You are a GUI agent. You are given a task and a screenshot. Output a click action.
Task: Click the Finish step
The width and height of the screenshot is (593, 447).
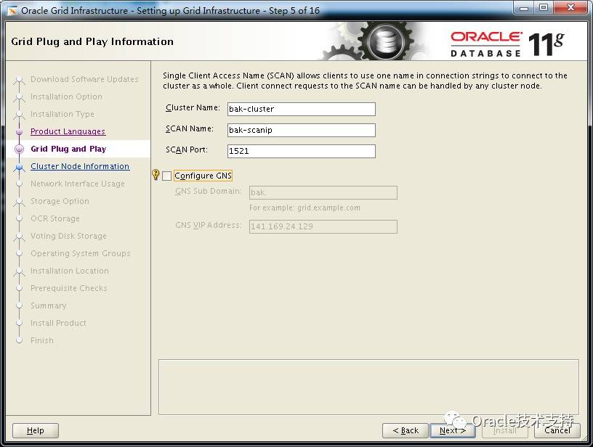point(42,340)
